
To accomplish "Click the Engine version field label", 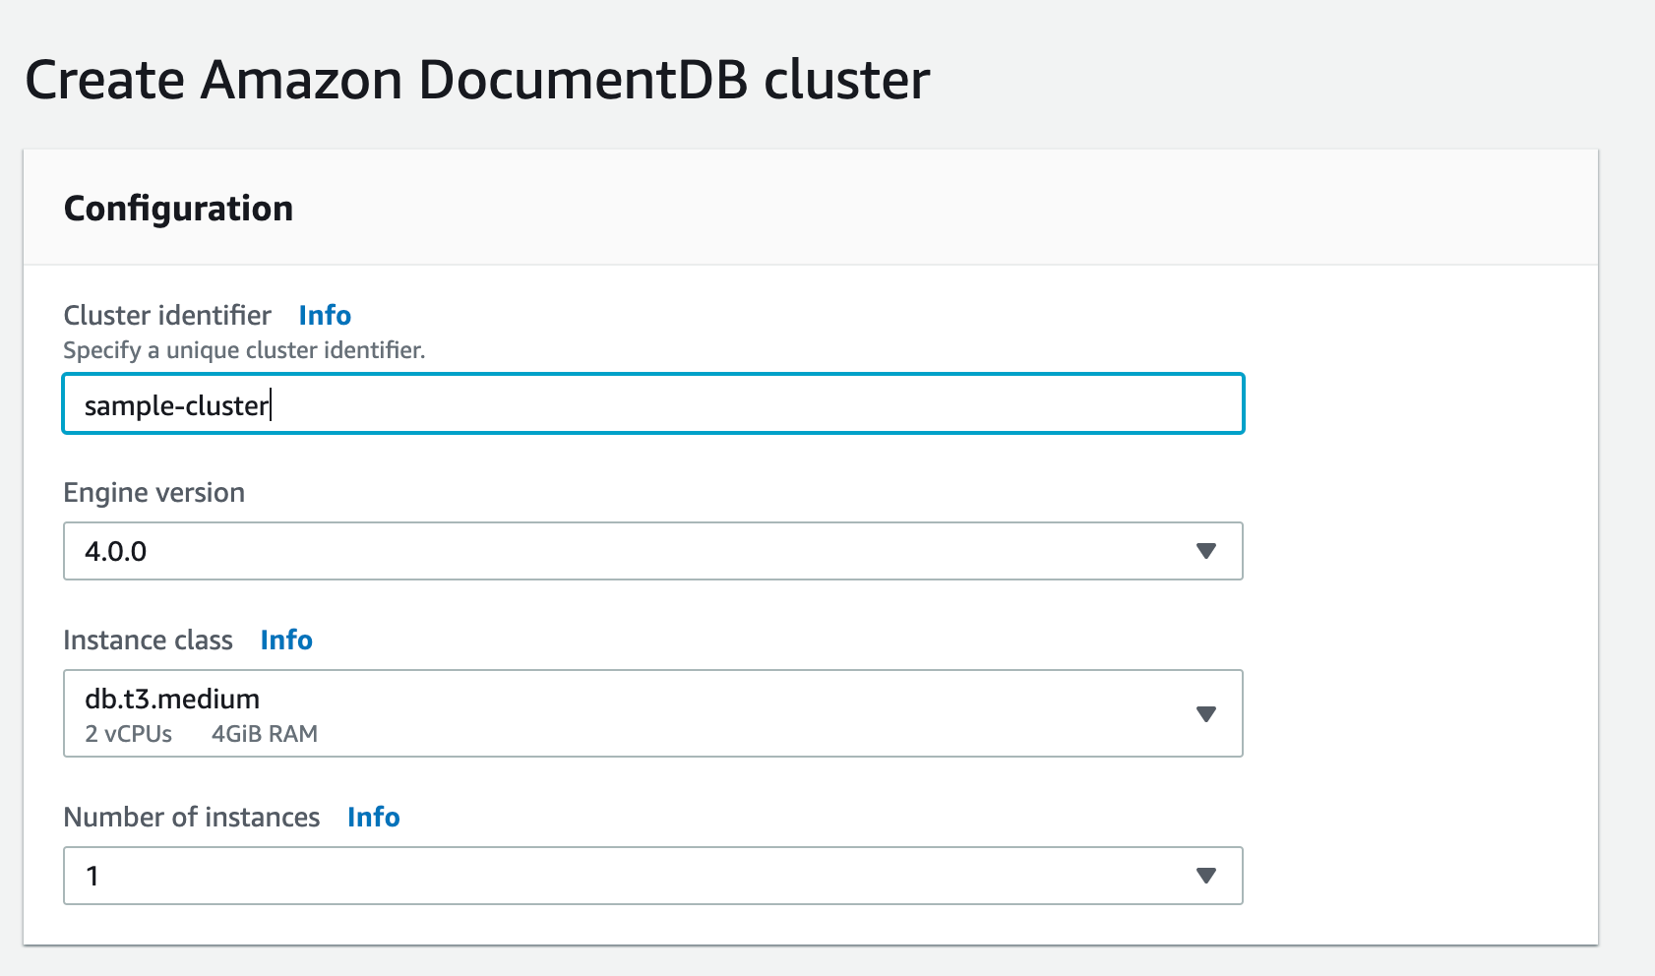I will pyautogui.click(x=154, y=492).
